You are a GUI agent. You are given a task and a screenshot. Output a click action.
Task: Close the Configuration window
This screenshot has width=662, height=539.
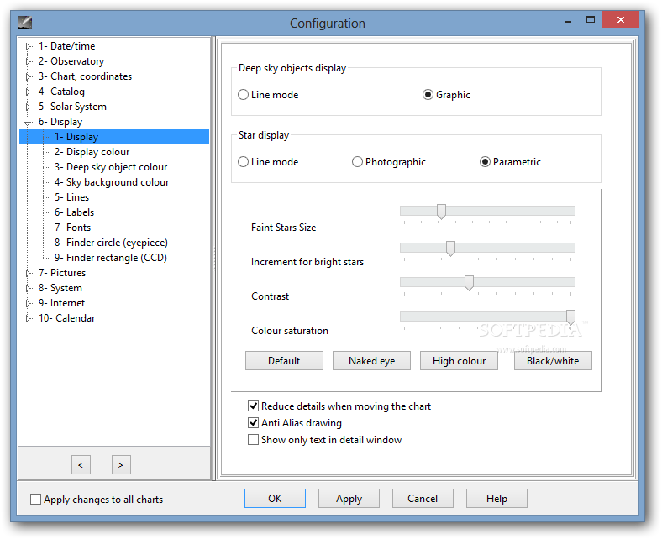[620, 20]
